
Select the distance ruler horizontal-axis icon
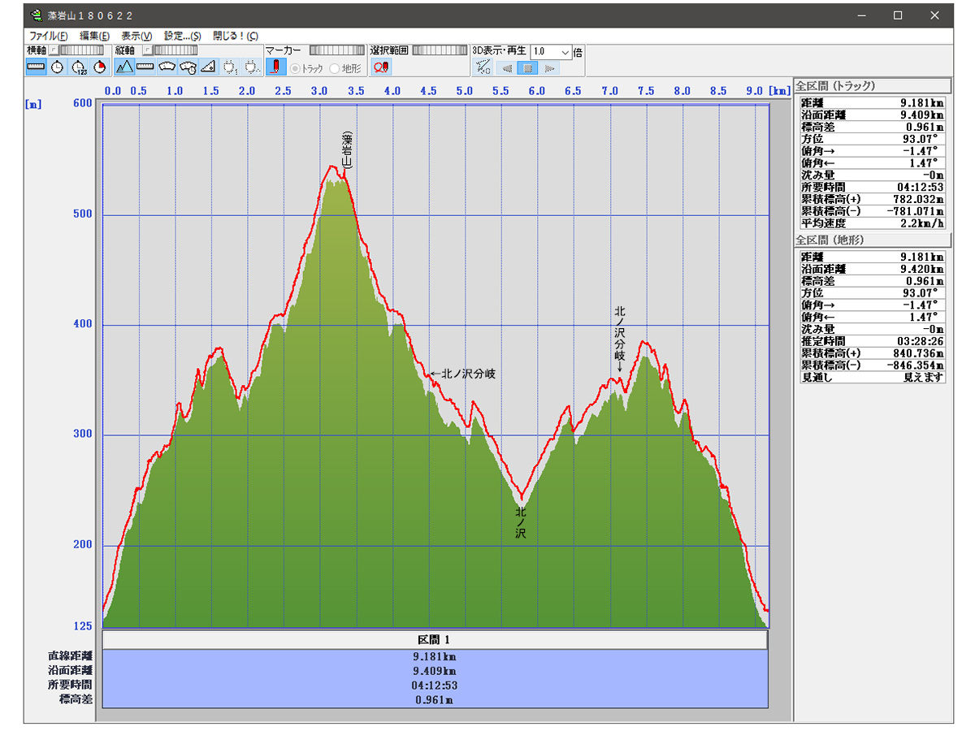pyautogui.click(x=36, y=67)
